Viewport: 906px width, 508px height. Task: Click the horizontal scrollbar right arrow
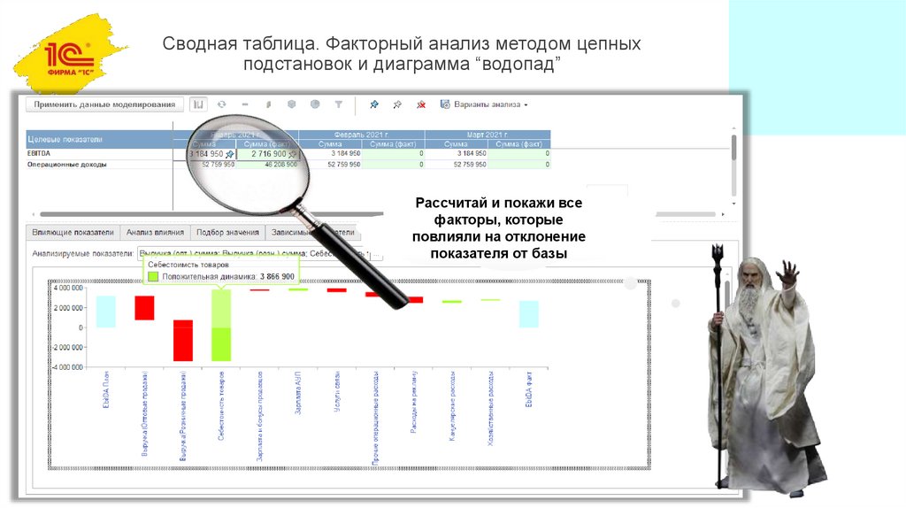723,214
